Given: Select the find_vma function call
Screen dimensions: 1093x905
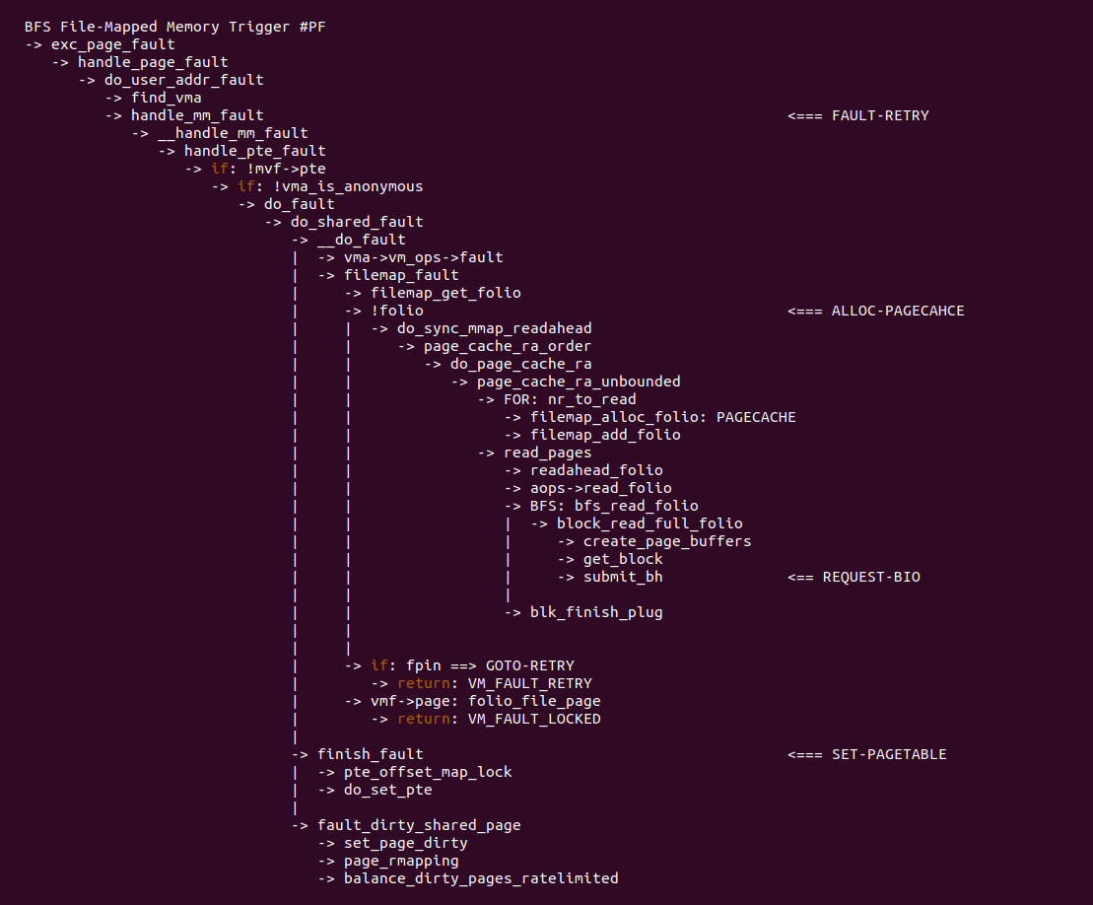Looking at the screenshot, I should pyautogui.click(x=166, y=98).
